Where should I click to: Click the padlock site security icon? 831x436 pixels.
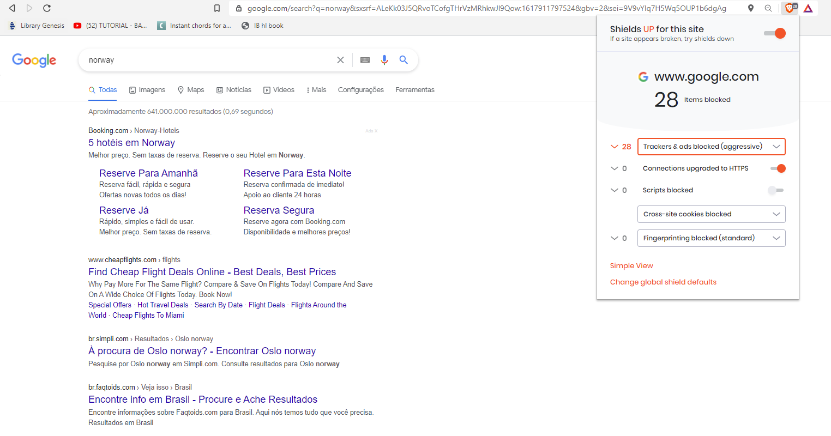point(238,8)
